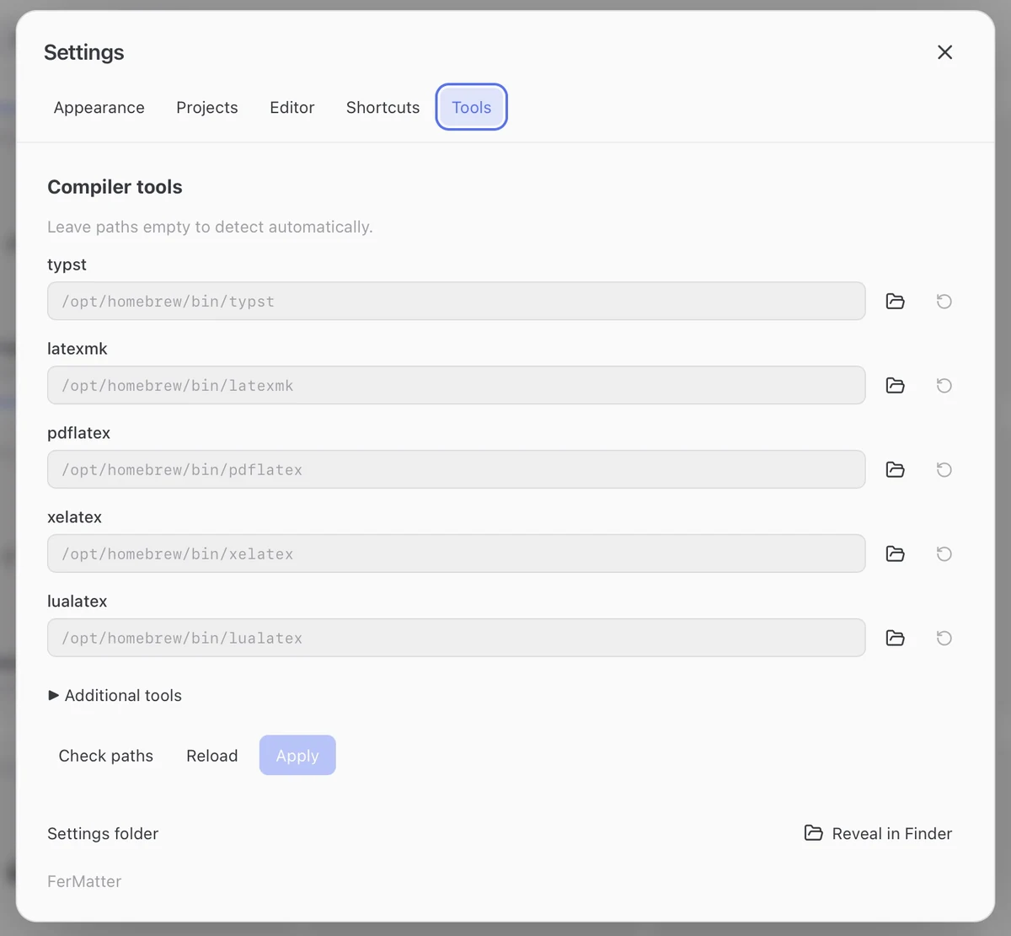Reset the xelatex path
The image size is (1011, 936).
pos(944,554)
